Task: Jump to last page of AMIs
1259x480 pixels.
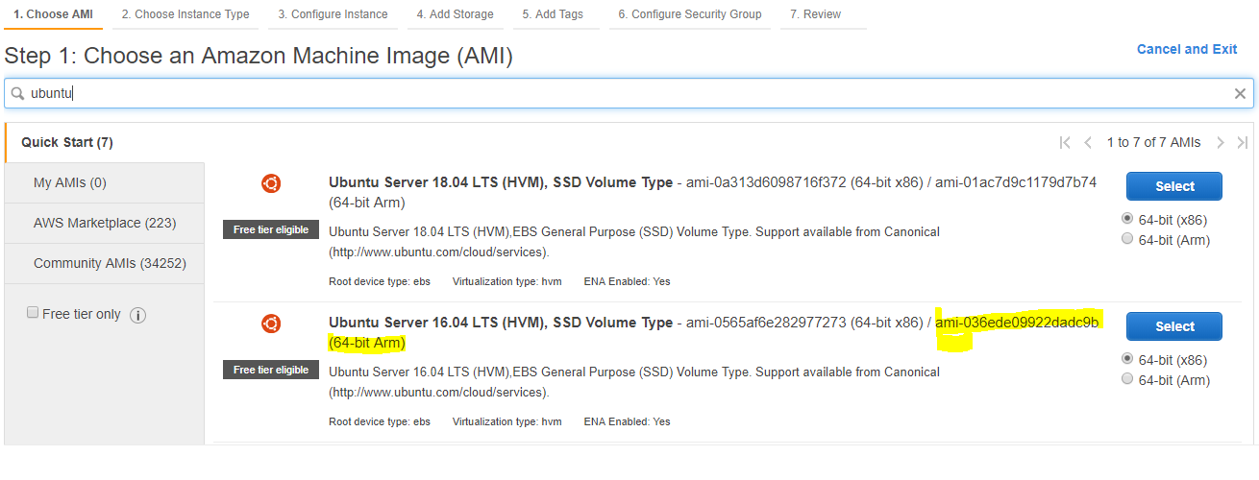Action: (1242, 143)
